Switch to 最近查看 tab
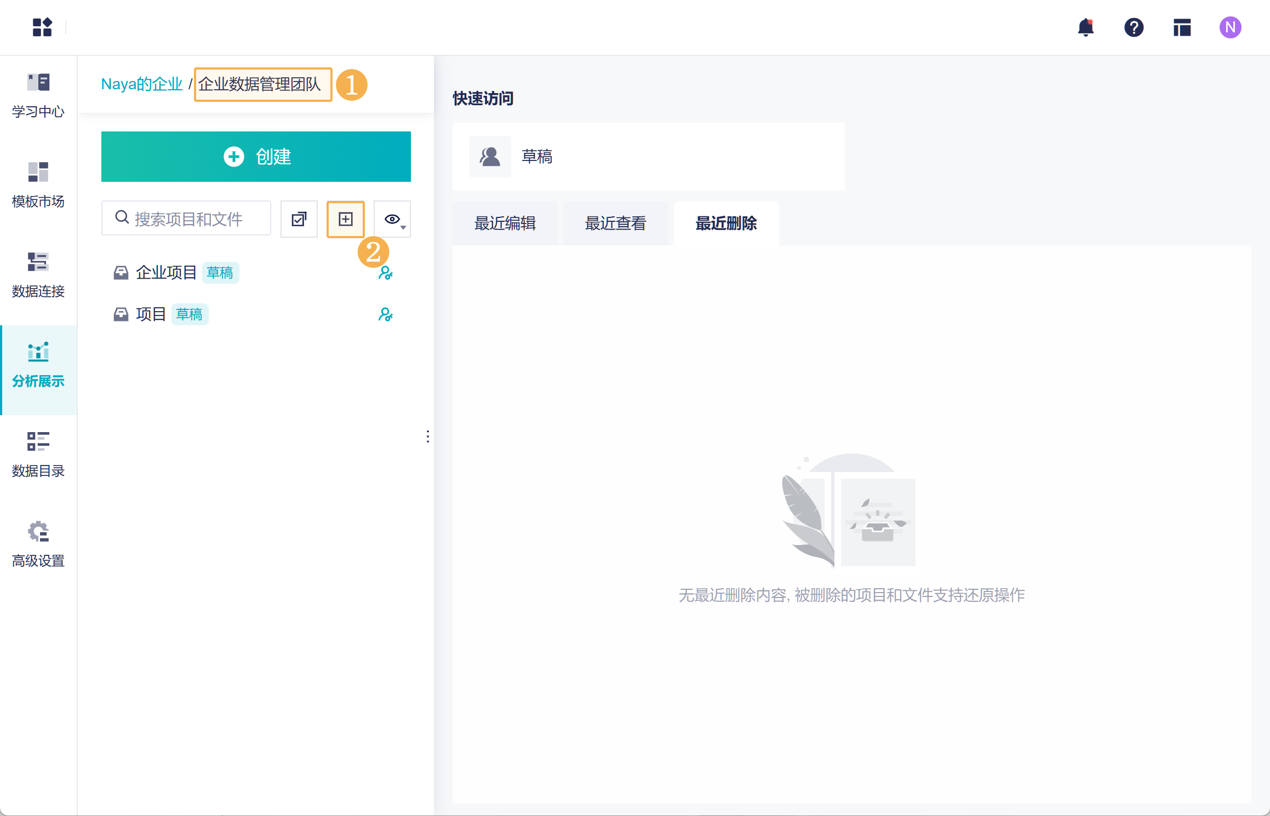Image resolution: width=1270 pixels, height=816 pixels. 615,223
